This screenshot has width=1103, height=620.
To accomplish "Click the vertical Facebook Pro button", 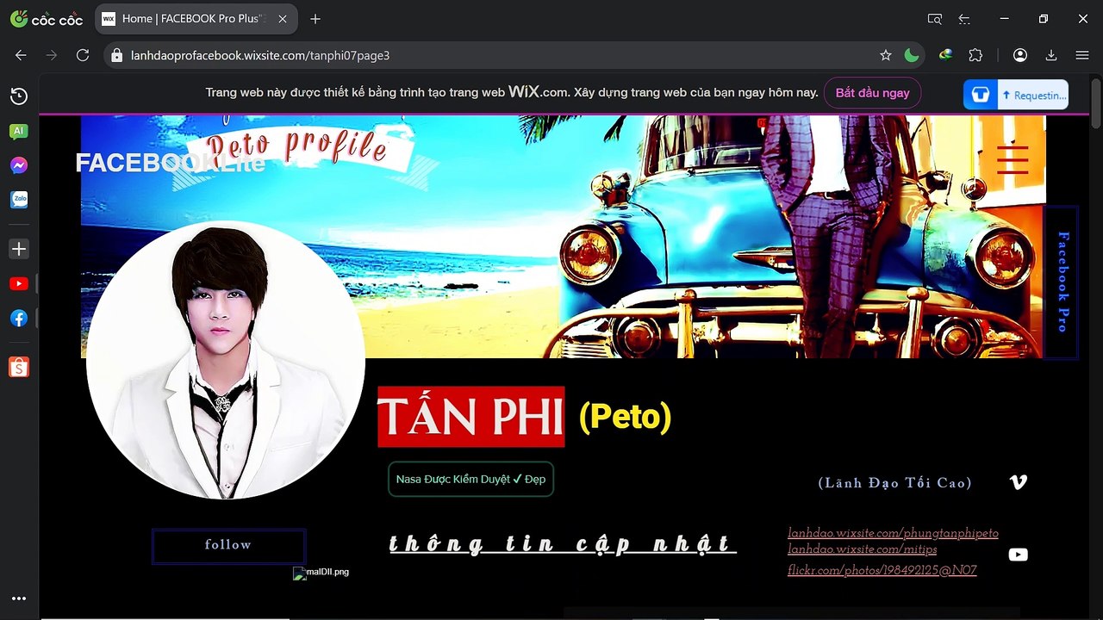I will coord(1062,282).
